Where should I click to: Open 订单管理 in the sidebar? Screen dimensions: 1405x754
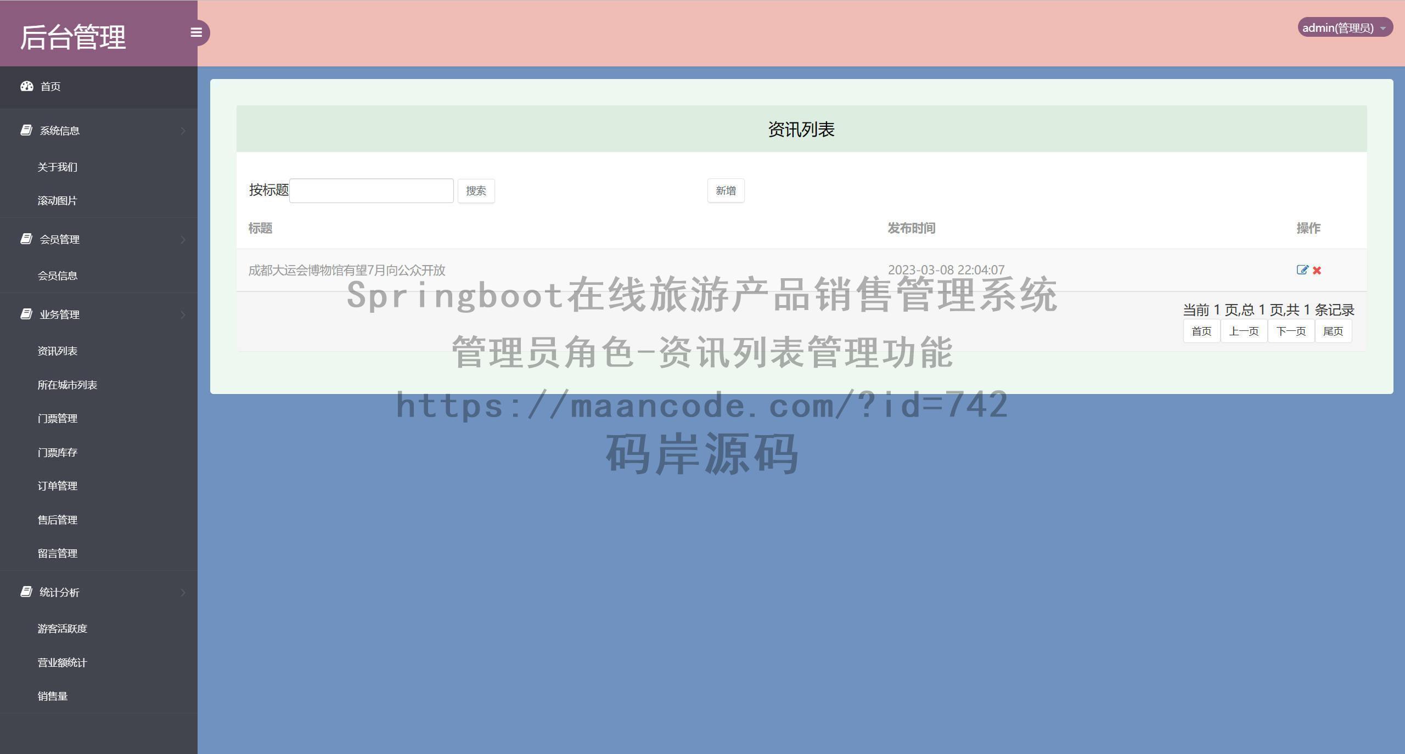(x=57, y=486)
